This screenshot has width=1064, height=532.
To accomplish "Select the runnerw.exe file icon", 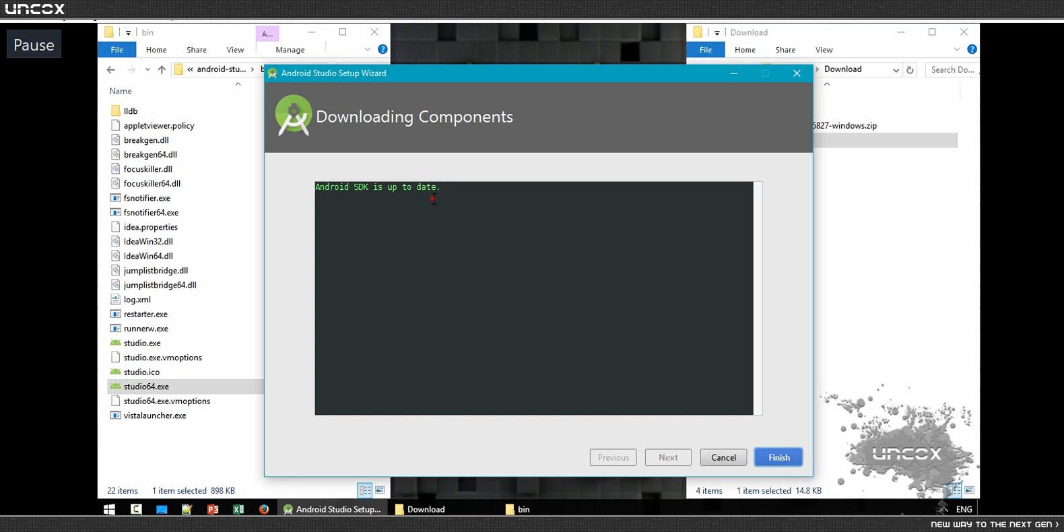I will pyautogui.click(x=115, y=329).
